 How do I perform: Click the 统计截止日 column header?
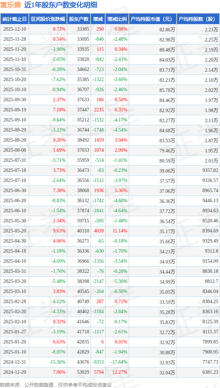(14, 19)
